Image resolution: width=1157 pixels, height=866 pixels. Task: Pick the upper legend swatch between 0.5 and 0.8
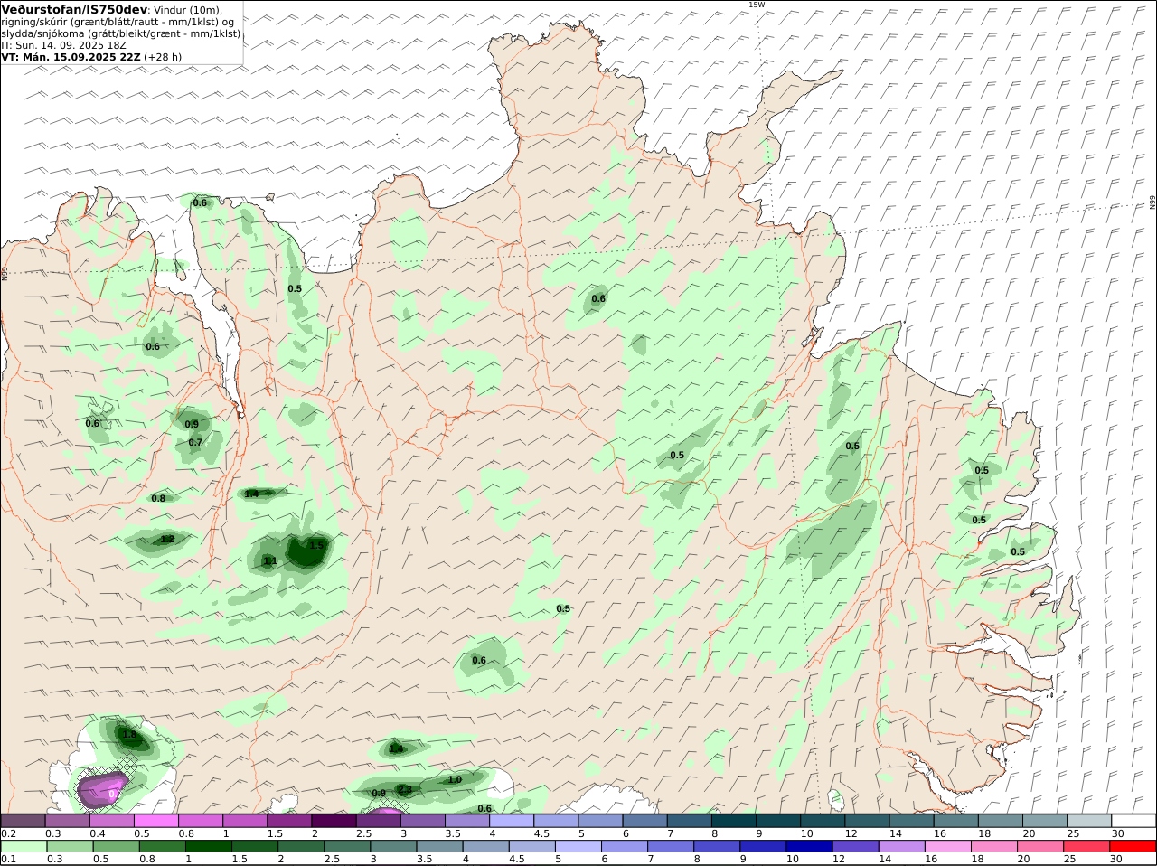(x=155, y=821)
